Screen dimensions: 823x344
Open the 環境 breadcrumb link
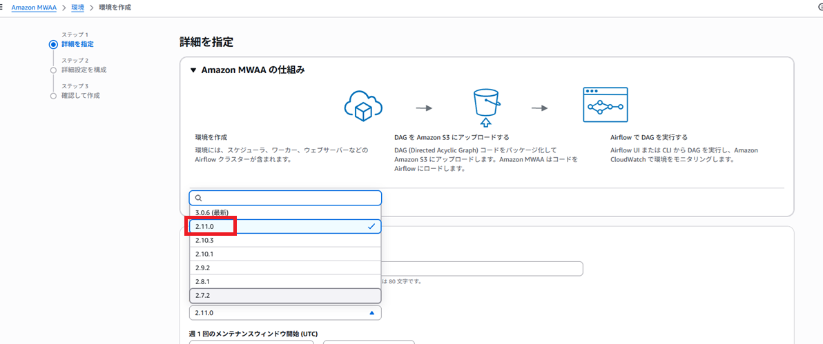tap(77, 8)
